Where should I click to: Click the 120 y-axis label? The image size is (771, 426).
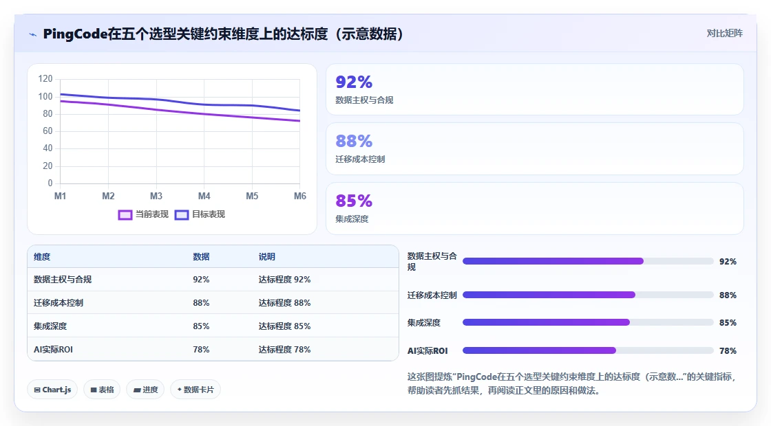coord(45,79)
